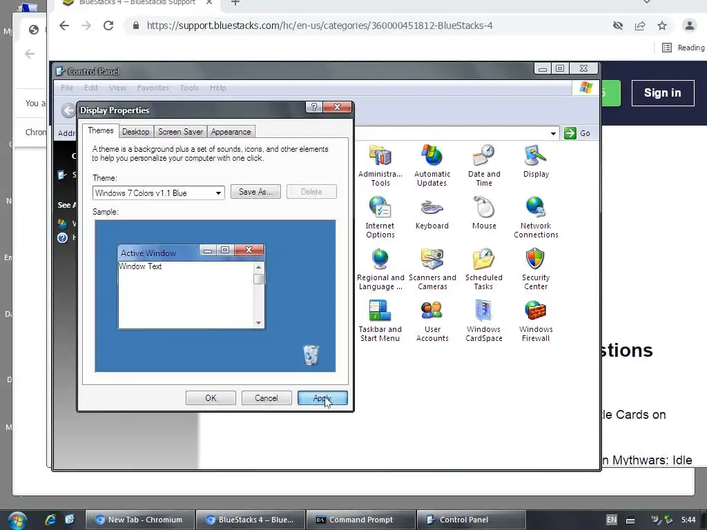This screenshot has height=530, width=707.
Task: Switch to the Appearance tab
Action: pyautogui.click(x=231, y=132)
